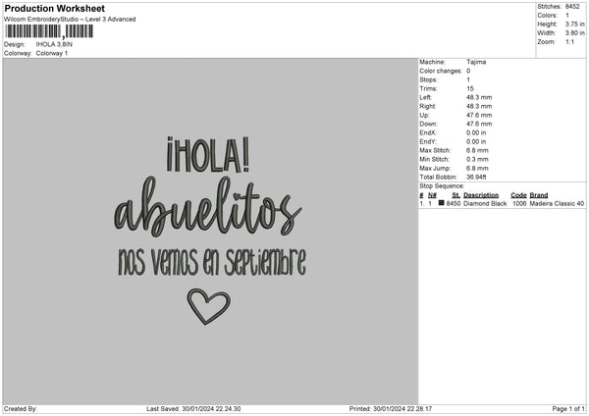
Task: Click the 'Description' column header
Action: (x=481, y=195)
